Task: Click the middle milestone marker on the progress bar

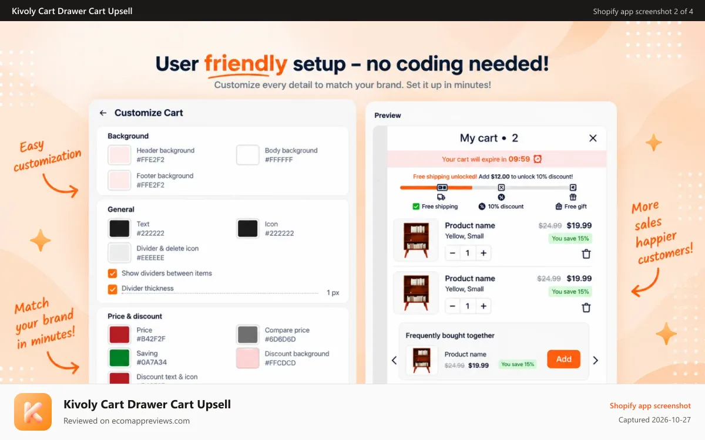Action: click(501, 188)
